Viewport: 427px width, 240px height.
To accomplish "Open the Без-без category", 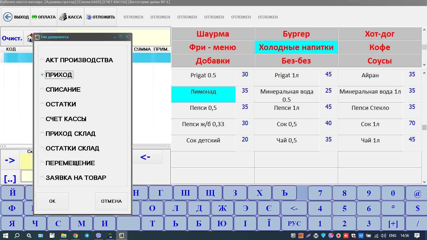I will [296, 61].
